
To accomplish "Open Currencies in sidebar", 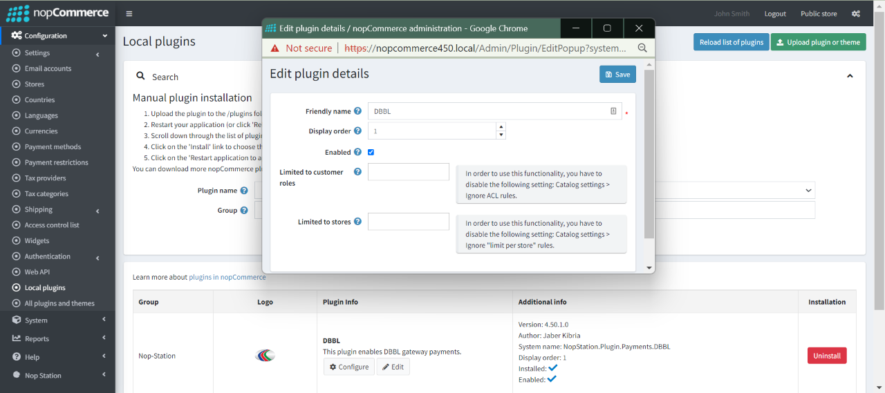I will (41, 131).
